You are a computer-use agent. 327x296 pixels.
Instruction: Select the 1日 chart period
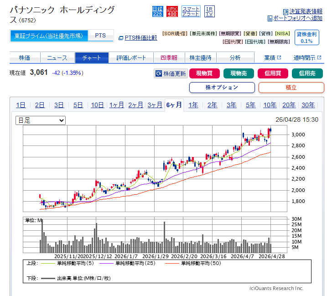21,105
